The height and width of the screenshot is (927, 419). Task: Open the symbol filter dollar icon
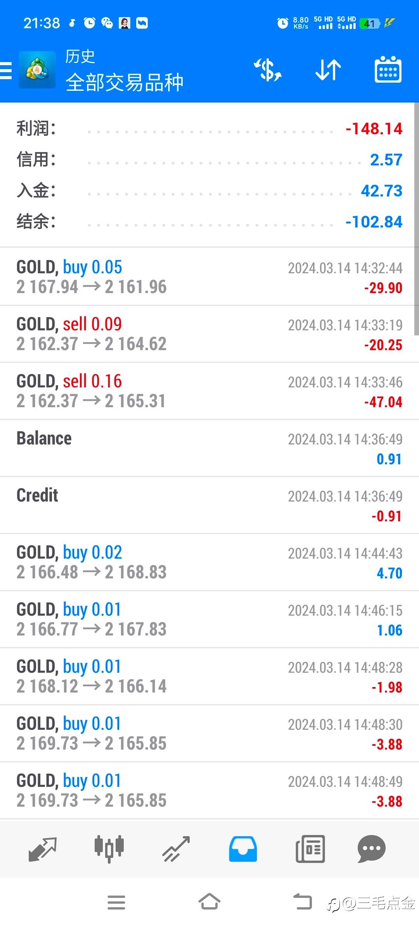267,70
